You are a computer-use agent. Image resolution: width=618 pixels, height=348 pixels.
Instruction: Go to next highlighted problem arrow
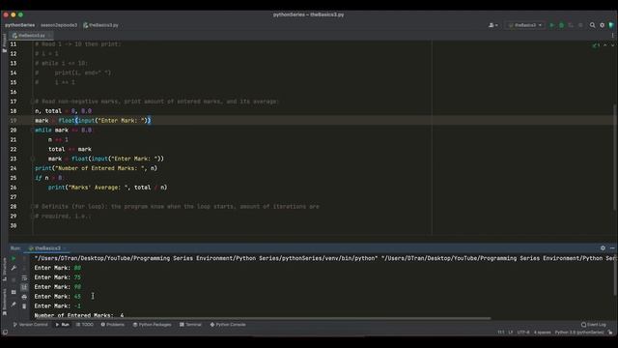612,45
